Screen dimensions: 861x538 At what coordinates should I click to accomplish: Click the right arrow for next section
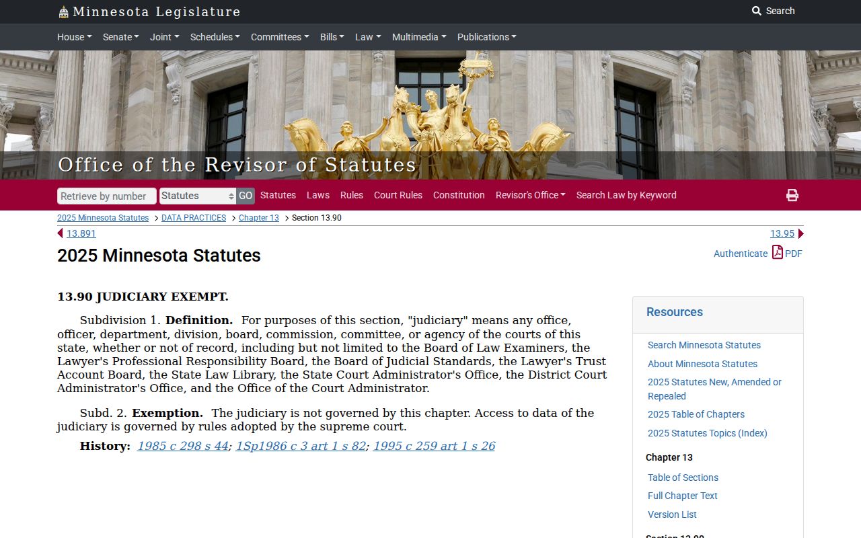(800, 233)
